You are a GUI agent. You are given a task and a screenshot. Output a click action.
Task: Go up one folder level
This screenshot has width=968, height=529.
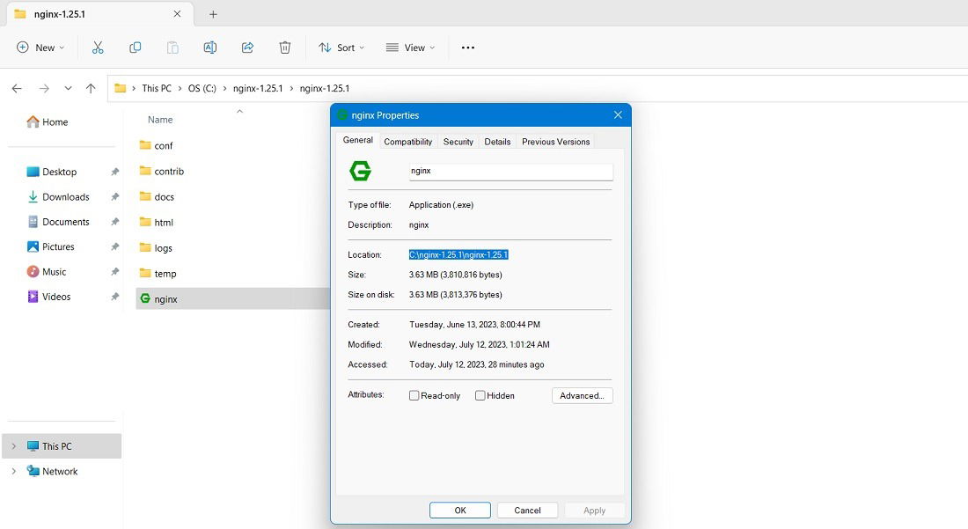91,88
